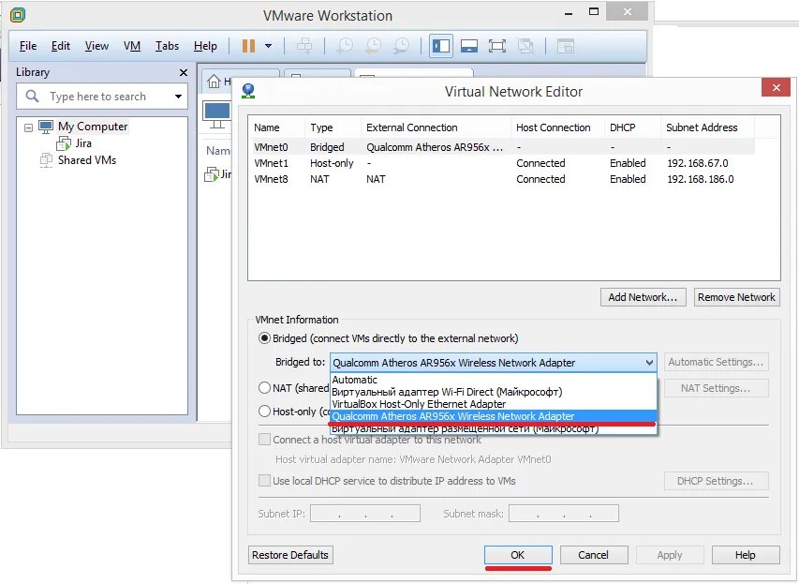Open the Library search dropdown arrow

[x=178, y=97]
